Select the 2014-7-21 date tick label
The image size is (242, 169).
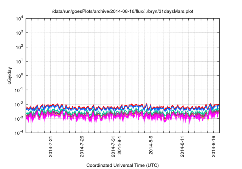click(51, 147)
